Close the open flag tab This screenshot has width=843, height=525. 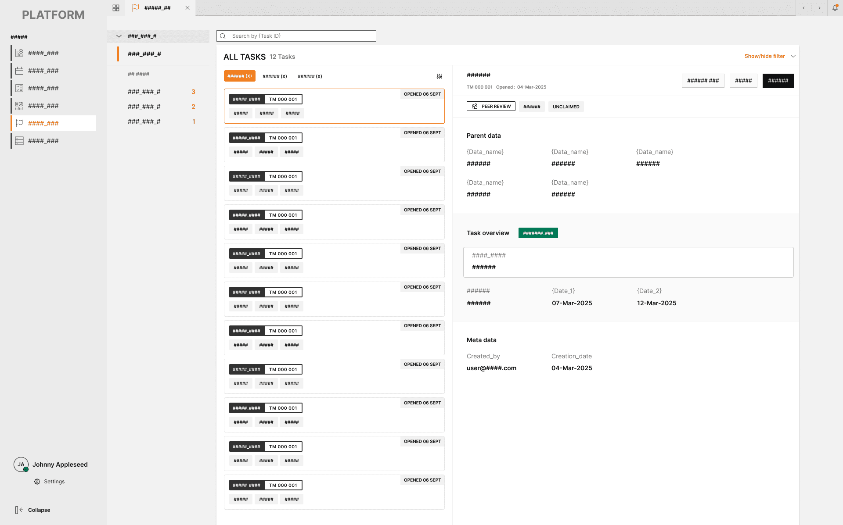coord(187,8)
